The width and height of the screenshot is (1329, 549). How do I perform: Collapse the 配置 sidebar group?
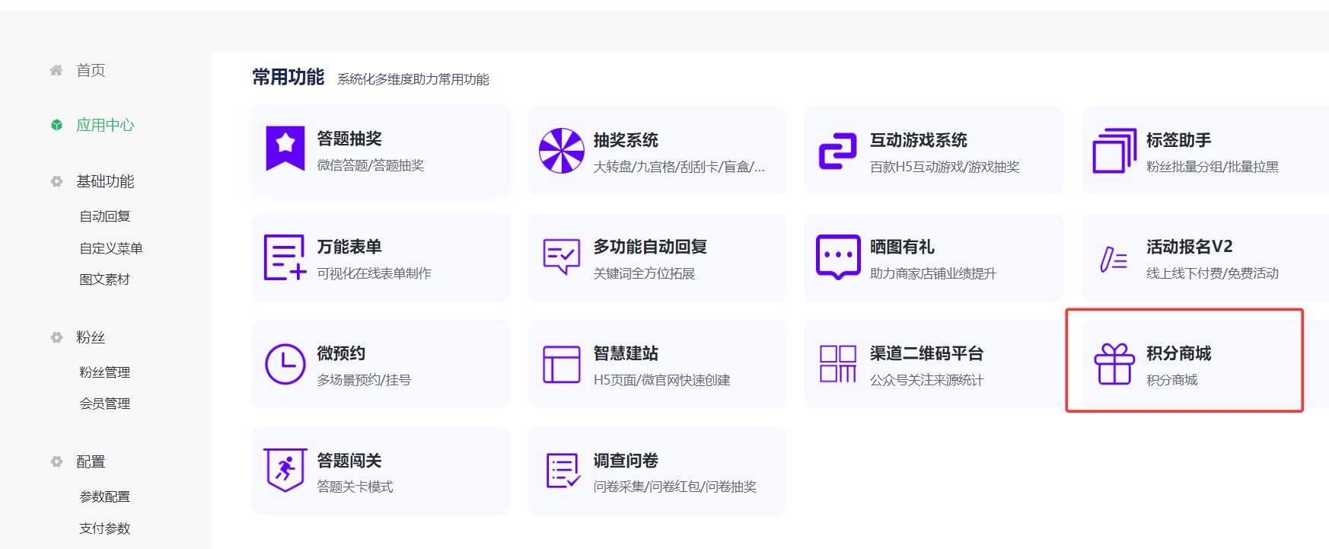[x=91, y=461]
